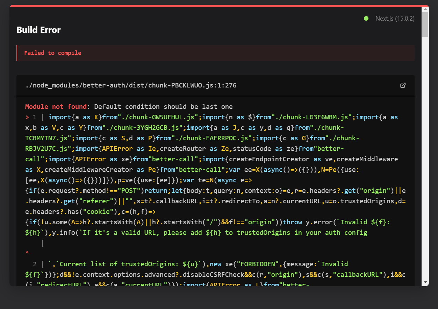The width and height of the screenshot is (438, 309).
Task: Click the Build Error heading
Action: [x=38, y=30]
